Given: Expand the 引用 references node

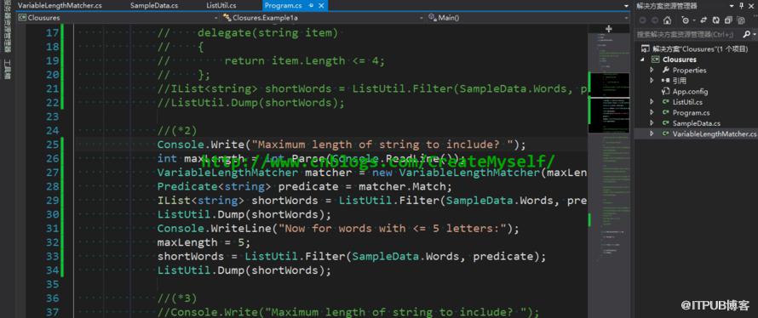Looking at the screenshot, I should tap(652, 81).
